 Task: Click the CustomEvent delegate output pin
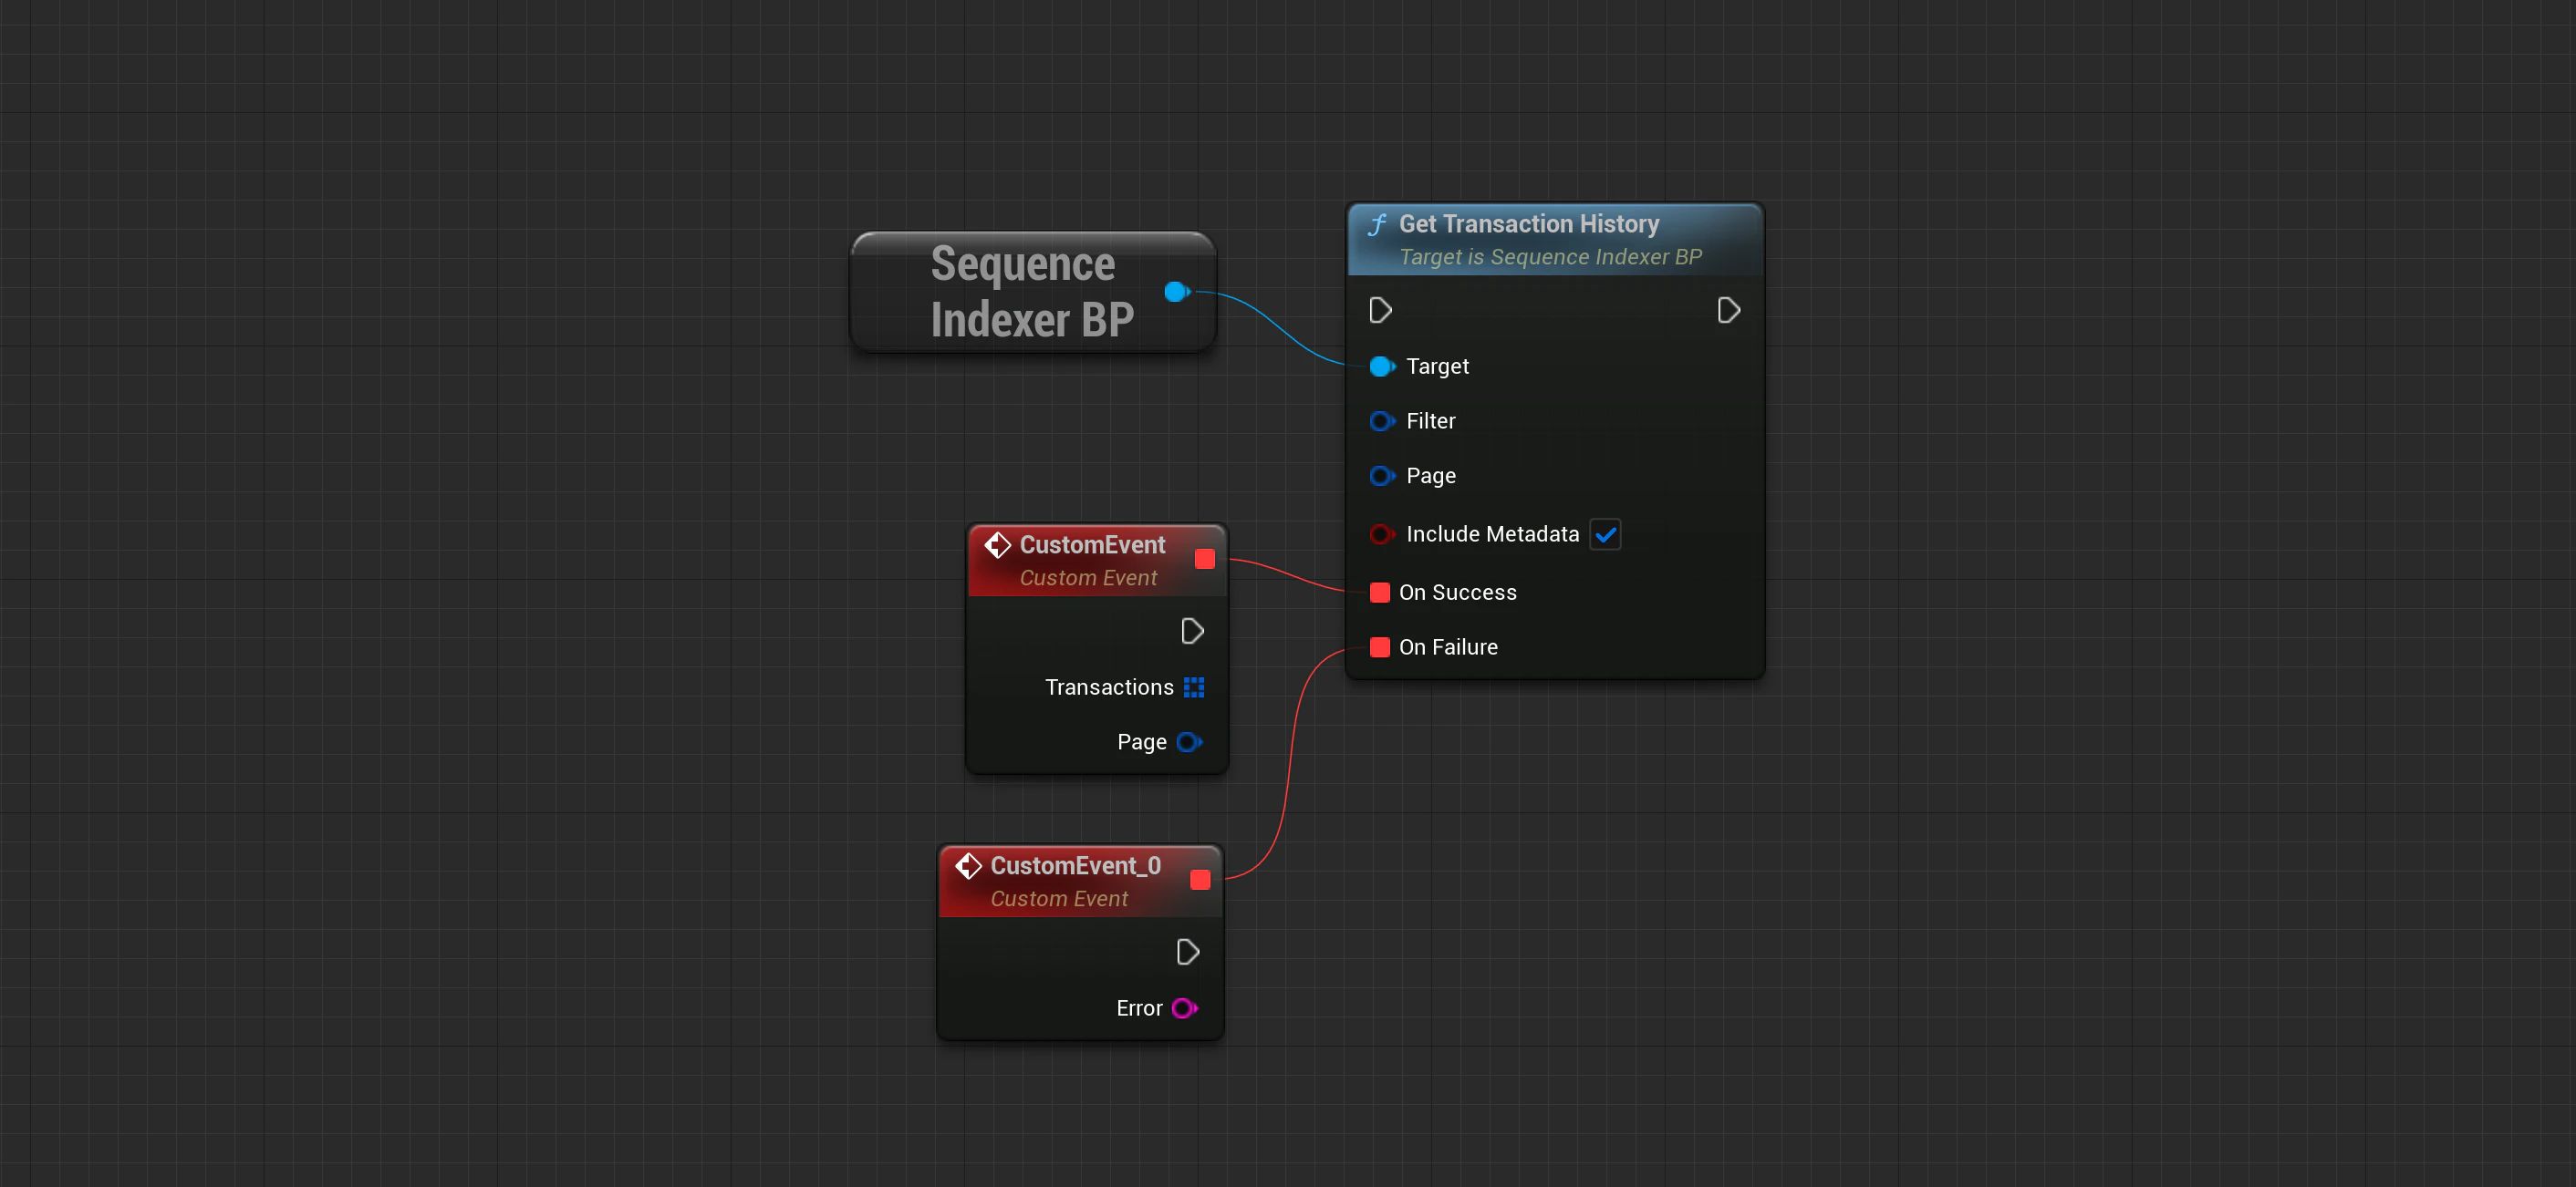(1205, 560)
